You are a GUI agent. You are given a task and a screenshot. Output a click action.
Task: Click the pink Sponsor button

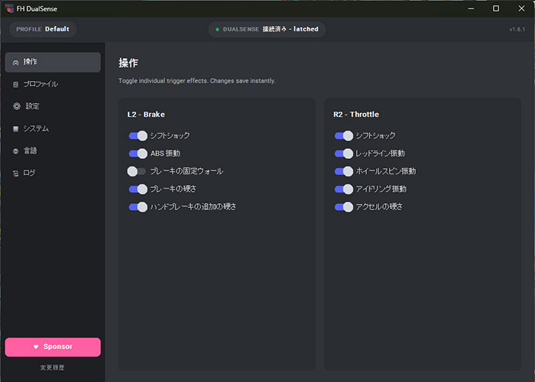[x=53, y=347]
